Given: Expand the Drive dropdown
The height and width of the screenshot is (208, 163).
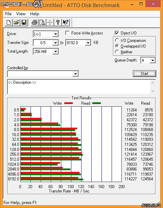Looking at the screenshot, I should coord(55,34).
